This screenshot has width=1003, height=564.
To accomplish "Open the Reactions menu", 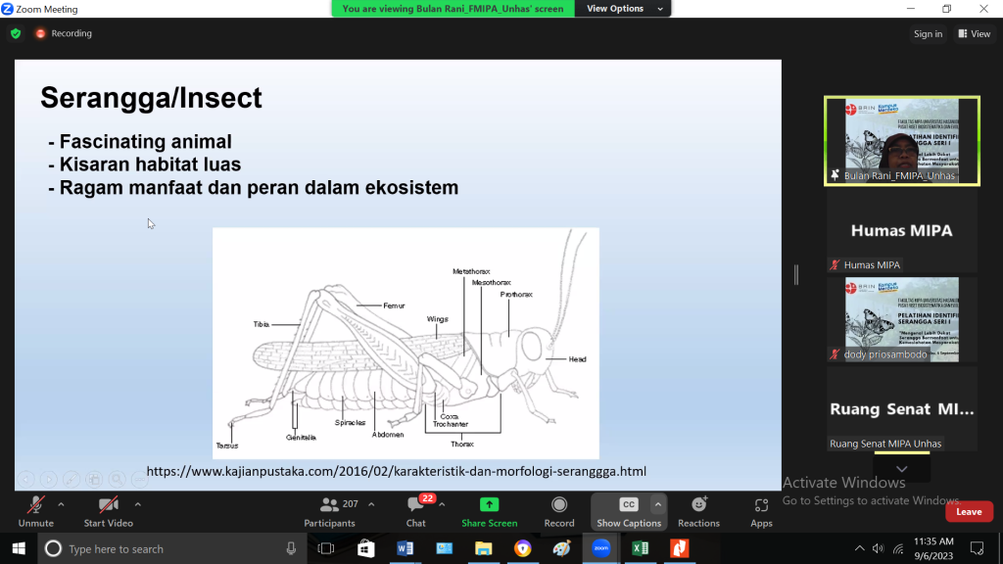I will pos(698,511).
